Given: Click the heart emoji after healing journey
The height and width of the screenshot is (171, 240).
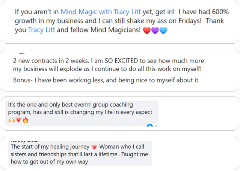Looking at the screenshot, I should pyautogui.click(x=94, y=147).
